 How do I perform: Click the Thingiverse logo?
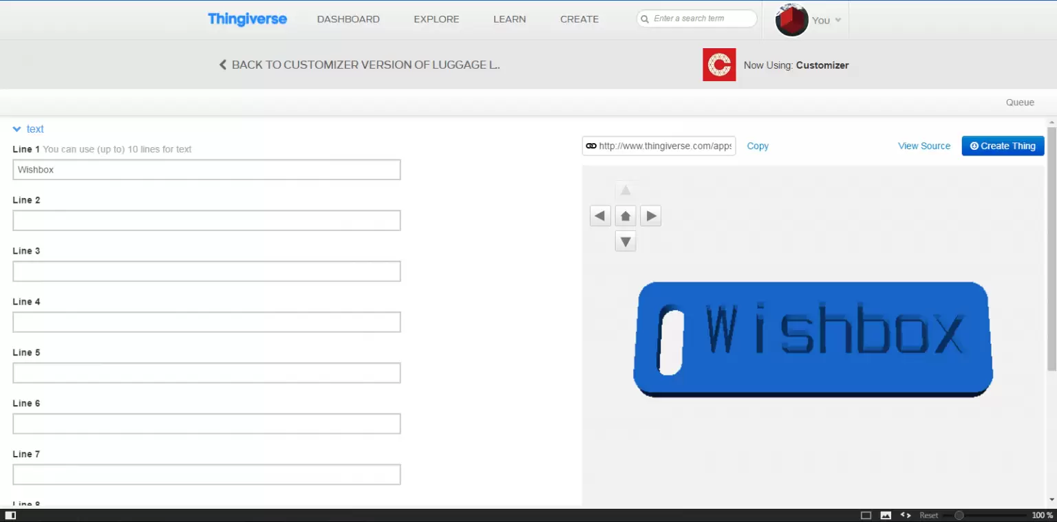(x=247, y=19)
